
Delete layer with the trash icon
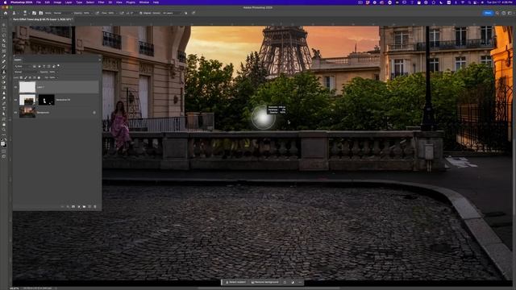click(95, 206)
